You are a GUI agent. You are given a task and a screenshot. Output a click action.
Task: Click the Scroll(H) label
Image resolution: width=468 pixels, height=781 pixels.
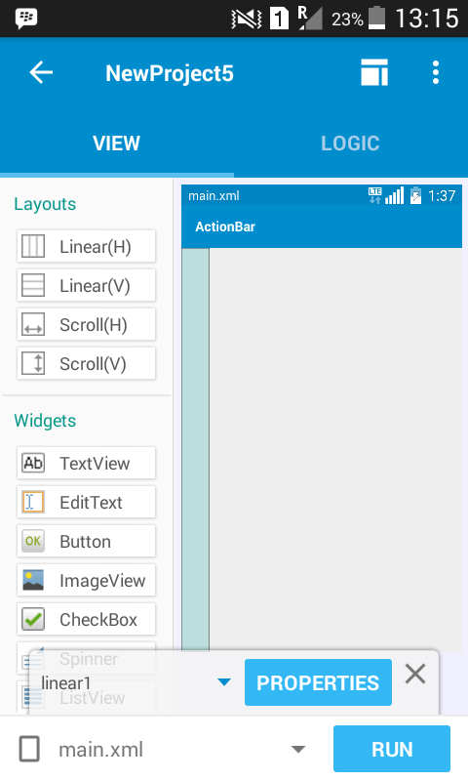[94, 325]
